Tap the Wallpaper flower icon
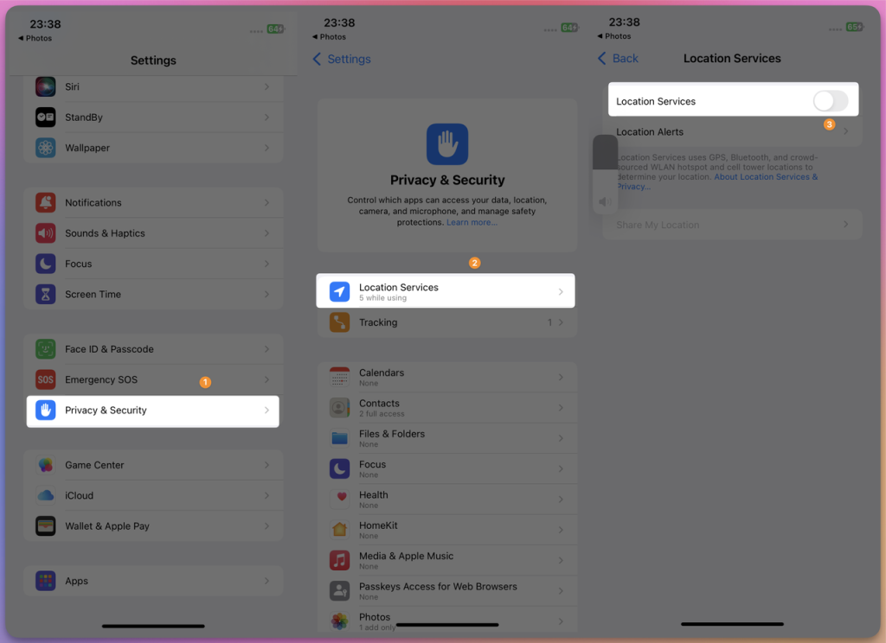886x643 pixels. point(46,148)
